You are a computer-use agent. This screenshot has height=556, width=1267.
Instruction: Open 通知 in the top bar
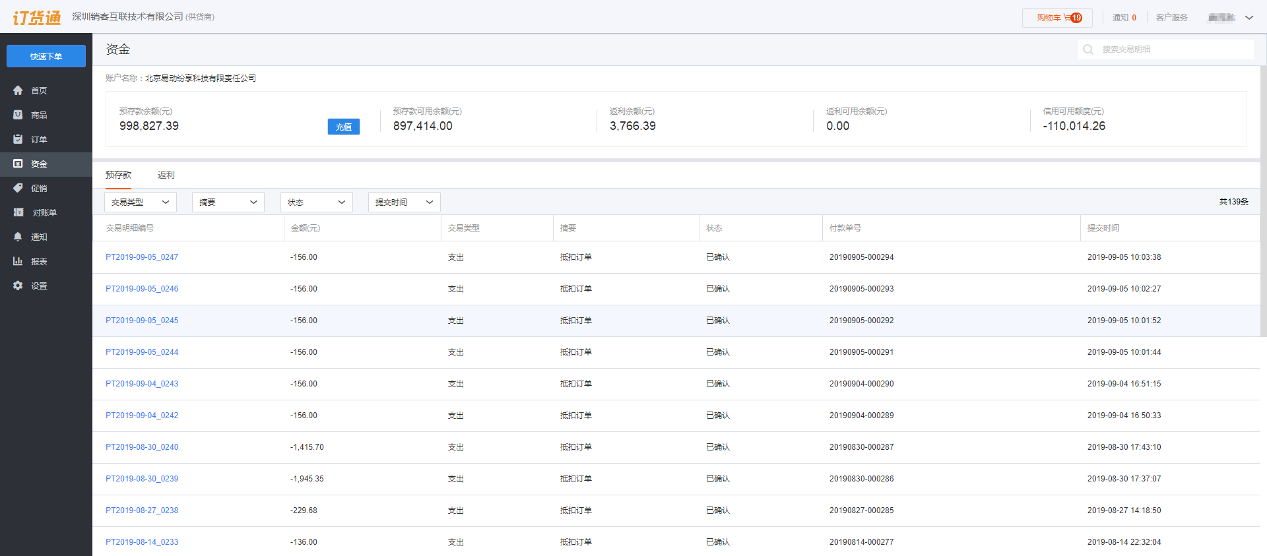click(x=1124, y=18)
